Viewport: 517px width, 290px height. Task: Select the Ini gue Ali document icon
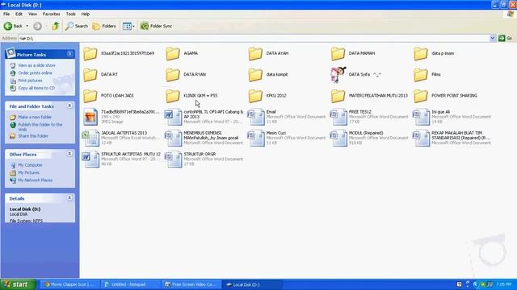[421, 117]
